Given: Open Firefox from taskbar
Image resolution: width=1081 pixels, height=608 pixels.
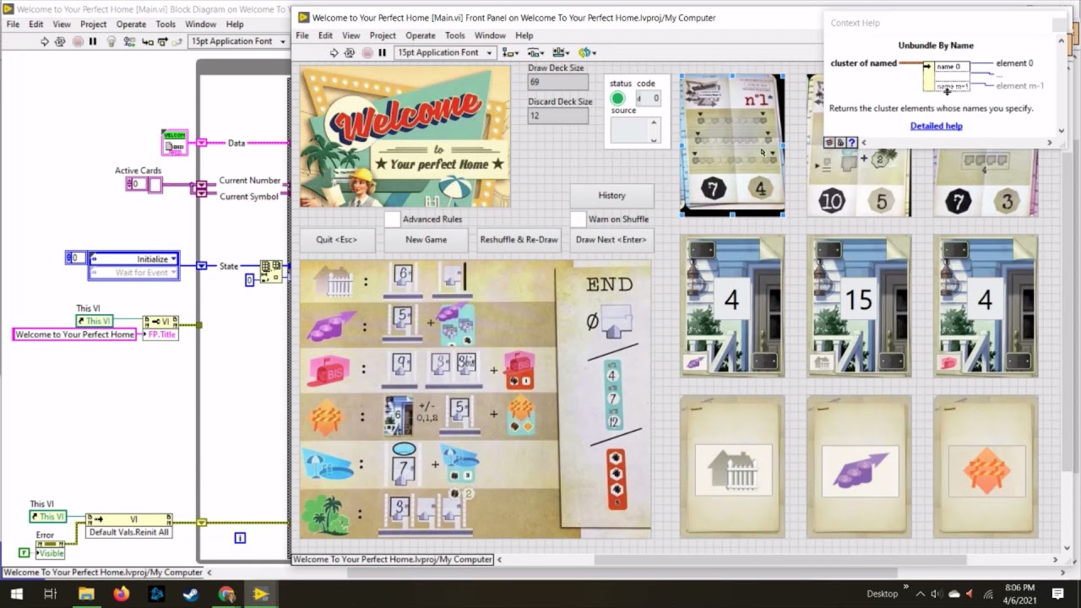Looking at the screenshot, I should pyautogui.click(x=121, y=594).
